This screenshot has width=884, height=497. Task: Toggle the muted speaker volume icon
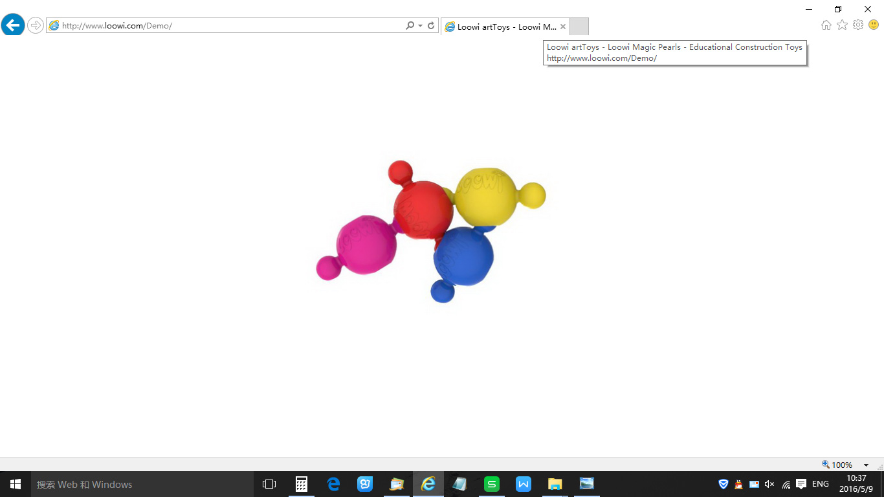point(769,484)
